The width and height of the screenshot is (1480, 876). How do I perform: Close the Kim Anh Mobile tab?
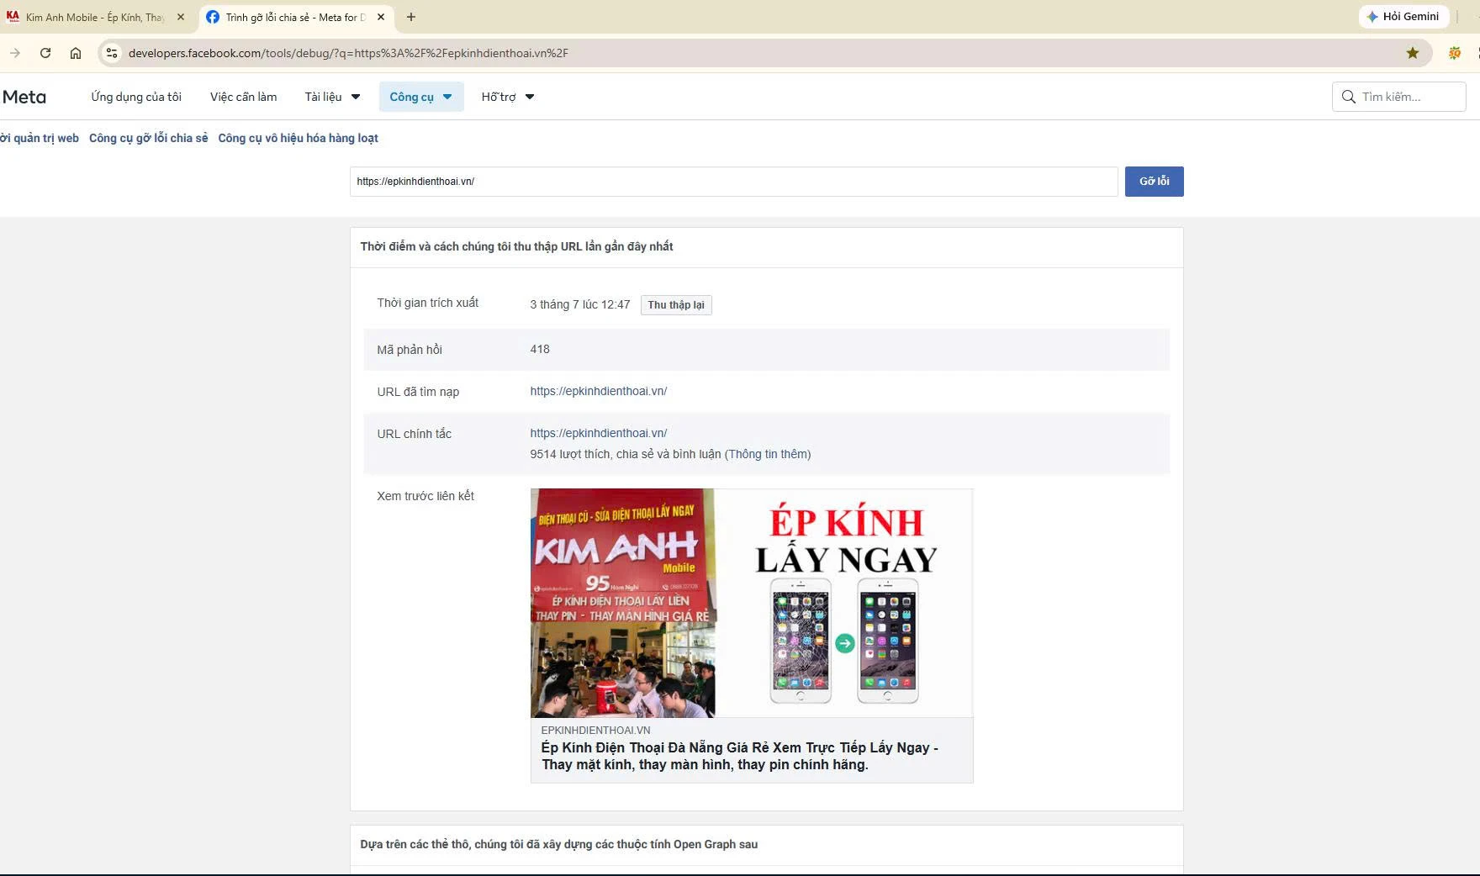pyautogui.click(x=181, y=17)
